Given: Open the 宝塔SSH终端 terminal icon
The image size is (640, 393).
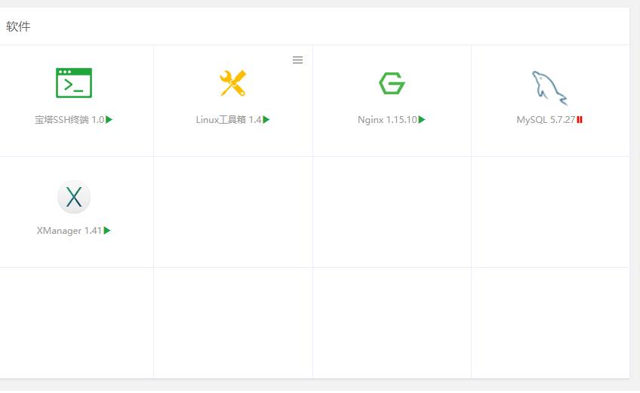Looking at the screenshot, I should coord(74,83).
